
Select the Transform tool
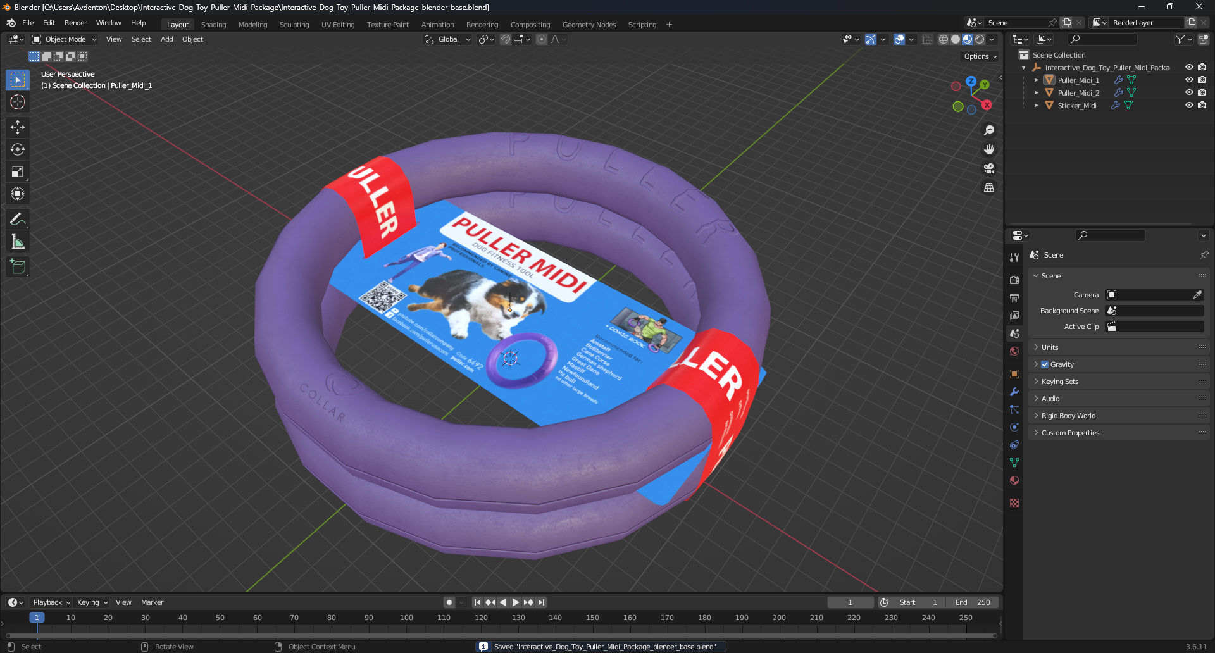pyautogui.click(x=18, y=194)
